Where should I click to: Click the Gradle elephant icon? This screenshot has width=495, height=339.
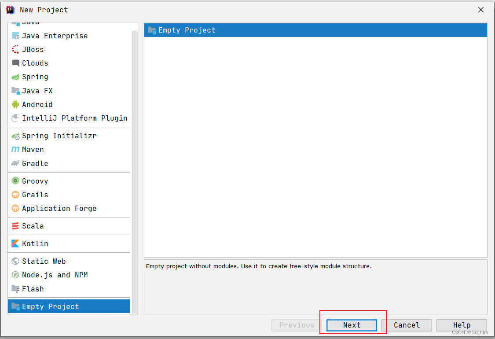click(15, 163)
